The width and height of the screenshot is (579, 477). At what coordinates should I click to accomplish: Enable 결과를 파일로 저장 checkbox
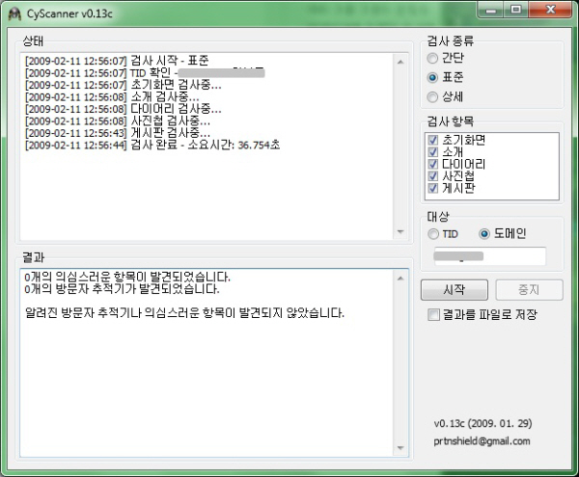[x=433, y=314]
